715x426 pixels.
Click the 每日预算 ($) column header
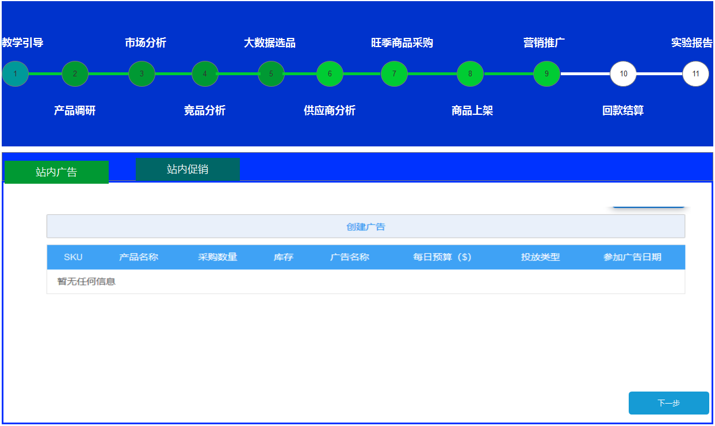pyautogui.click(x=442, y=257)
